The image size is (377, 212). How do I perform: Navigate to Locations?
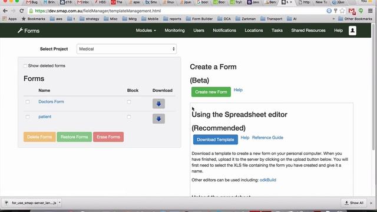click(254, 31)
